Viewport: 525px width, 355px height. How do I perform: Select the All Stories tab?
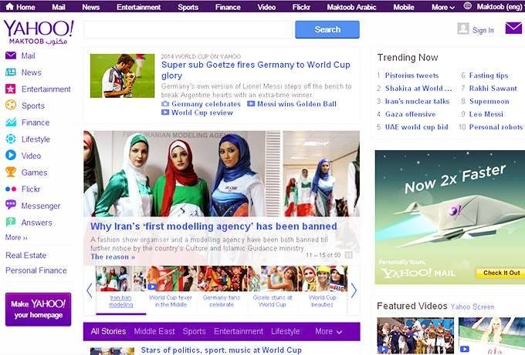click(108, 331)
